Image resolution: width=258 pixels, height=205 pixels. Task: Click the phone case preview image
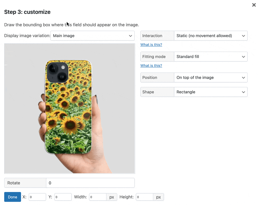tap(70, 108)
